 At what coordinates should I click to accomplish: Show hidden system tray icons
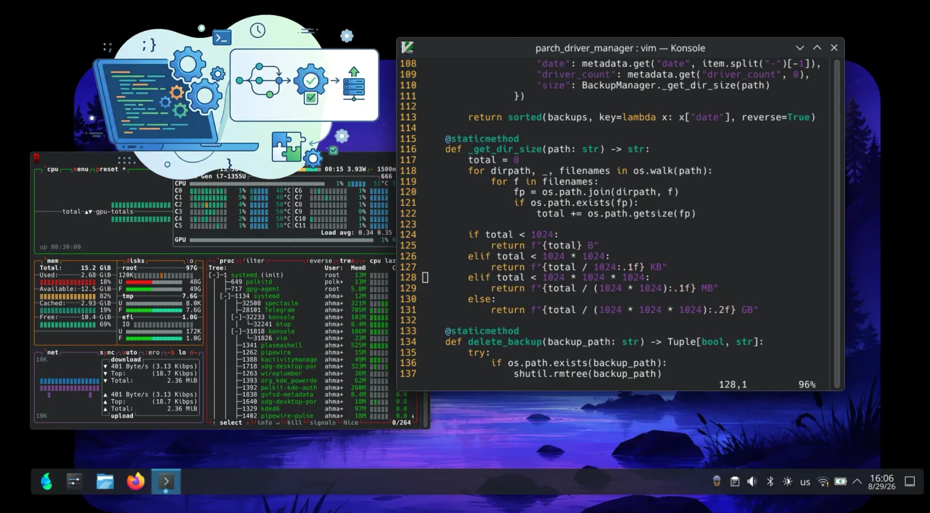[x=857, y=482]
